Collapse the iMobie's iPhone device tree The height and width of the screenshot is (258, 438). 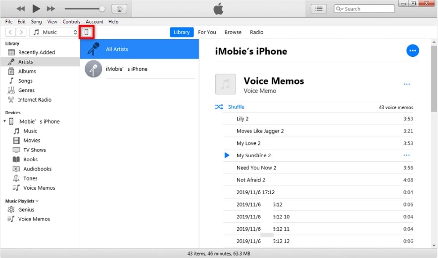(x=5, y=121)
